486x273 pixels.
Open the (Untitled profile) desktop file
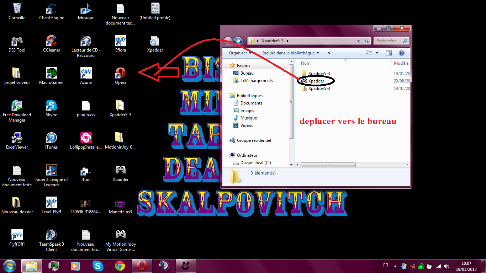pyautogui.click(x=155, y=12)
